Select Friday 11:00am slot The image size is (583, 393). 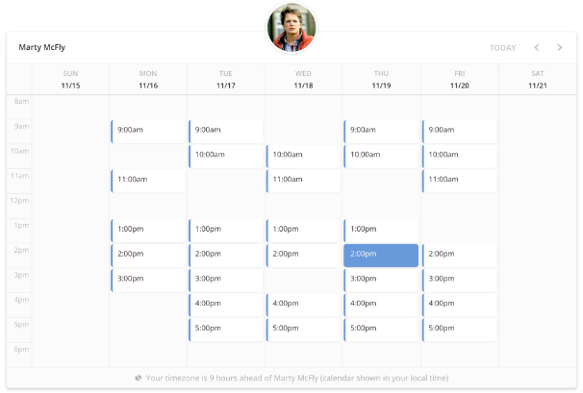460,181
